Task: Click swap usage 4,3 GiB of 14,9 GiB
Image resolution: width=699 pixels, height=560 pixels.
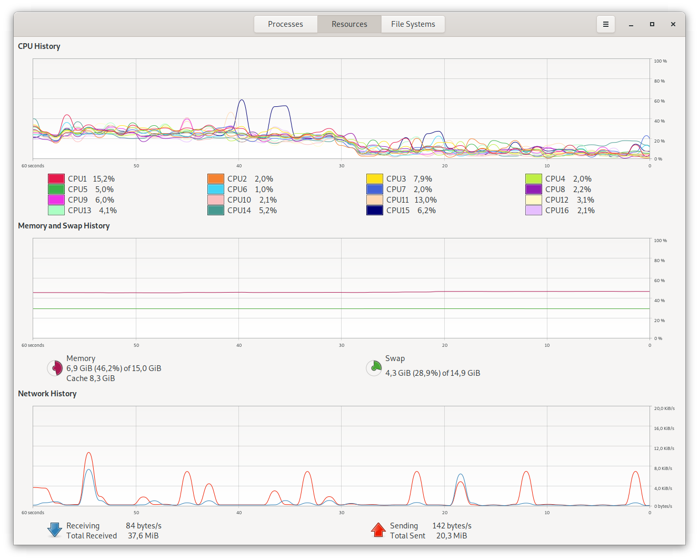Action: (x=433, y=373)
